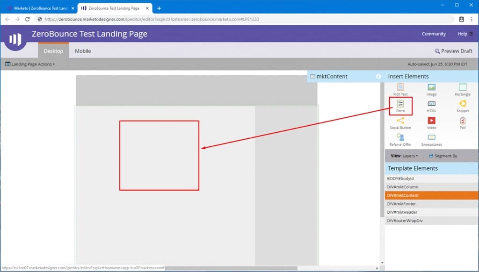Select the Video insert element
Screen dimensions: 479x272
[431, 123]
